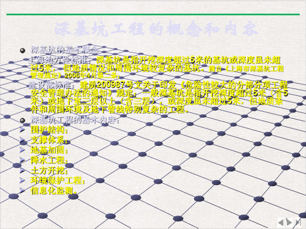Click the arrow bullet next to 地基加固
Image resolution: width=306 pixels, height=229 pixels.
(22, 150)
